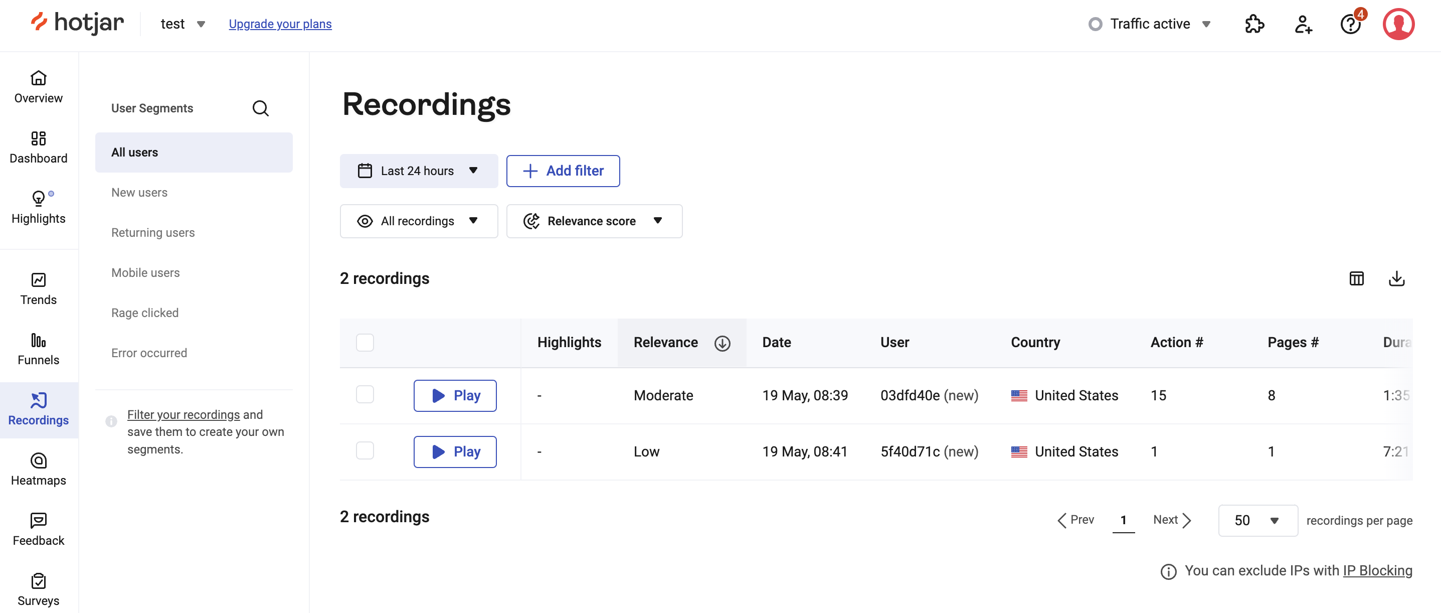The image size is (1441, 613).
Task: Open Heatmaps from the sidebar
Action: (38, 469)
